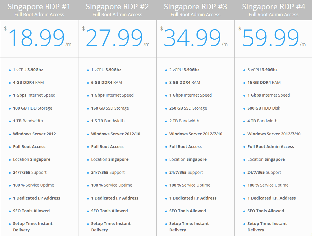The width and height of the screenshot is (312, 236).
Task: Click the Singapore RDP #4 plan heading
Action: pos(274,7)
